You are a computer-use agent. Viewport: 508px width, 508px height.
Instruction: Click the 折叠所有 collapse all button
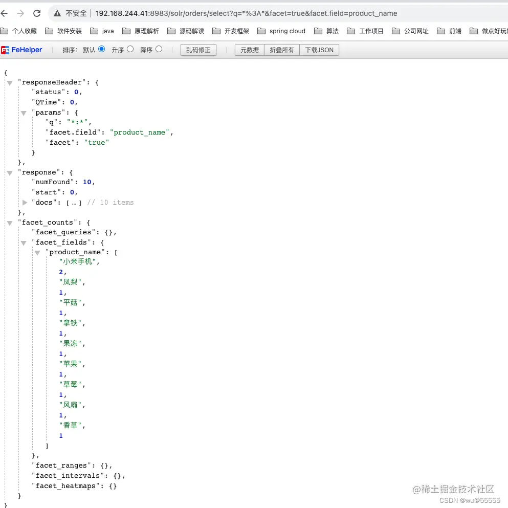pyautogui.click(x=282, y=50)
